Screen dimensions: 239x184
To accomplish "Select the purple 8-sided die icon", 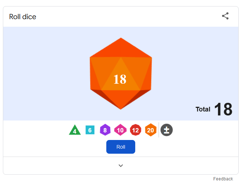I will click(x=105, y=130).
